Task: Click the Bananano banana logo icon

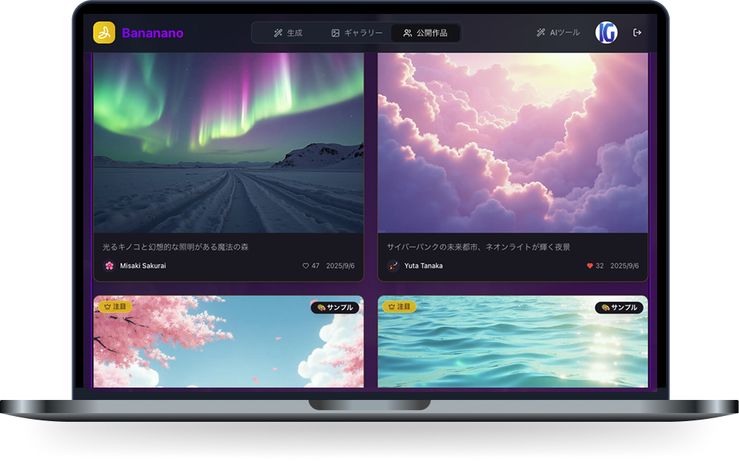Action: coord(104,32)
